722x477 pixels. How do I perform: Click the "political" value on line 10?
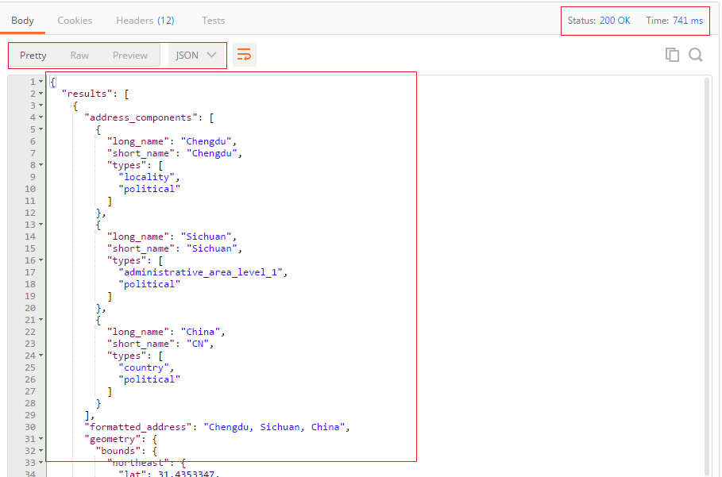[x=149, y=189]
